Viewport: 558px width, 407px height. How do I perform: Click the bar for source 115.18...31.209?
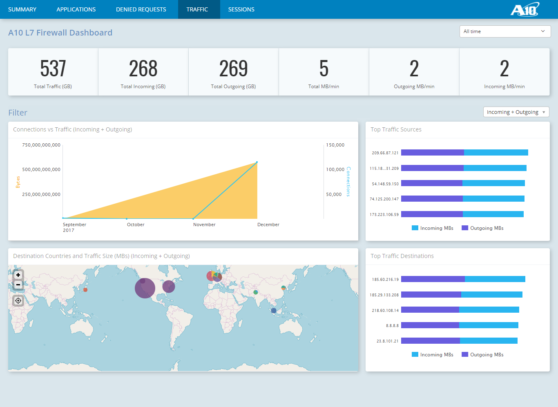(464, 168)
